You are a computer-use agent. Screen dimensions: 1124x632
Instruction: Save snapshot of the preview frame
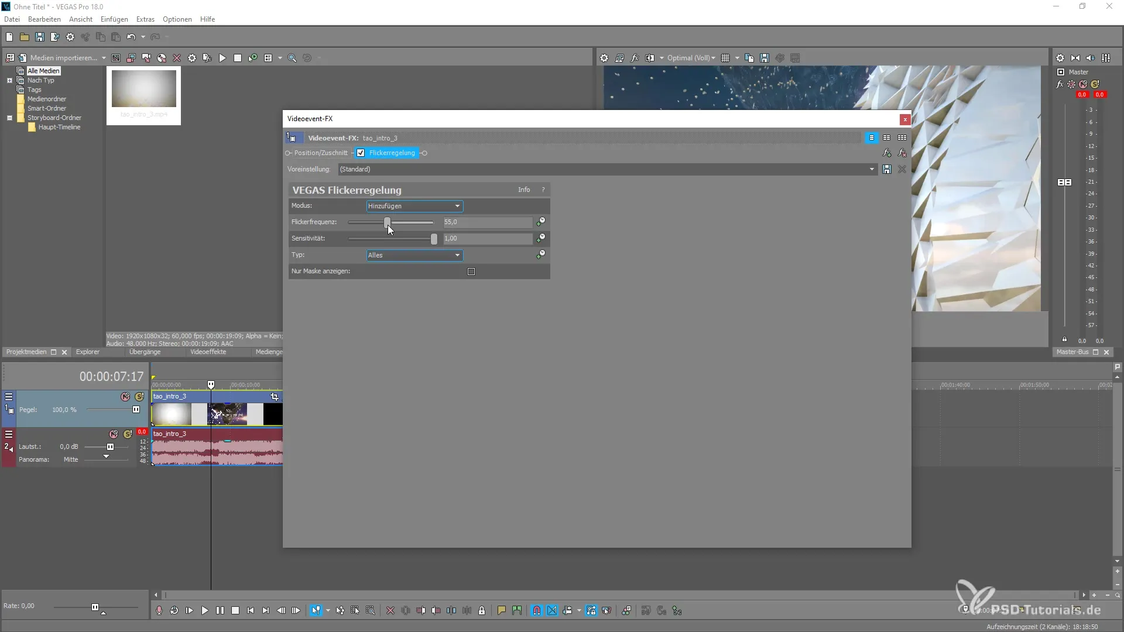pos(765,58)
